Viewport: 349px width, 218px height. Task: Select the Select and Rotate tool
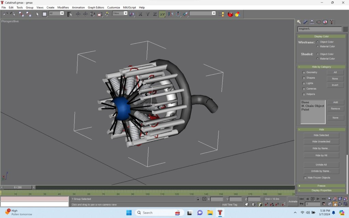point(92,14)
